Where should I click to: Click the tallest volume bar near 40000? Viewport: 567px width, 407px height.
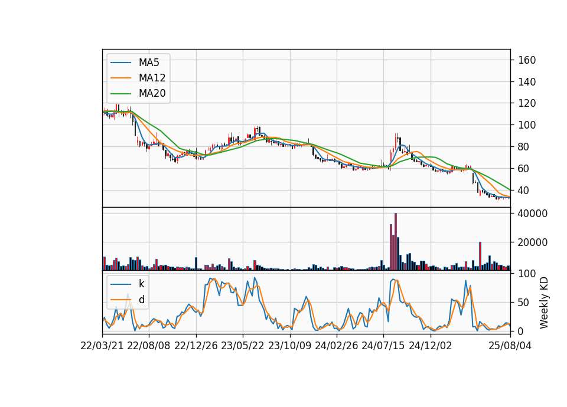click(x=396, y=242)
